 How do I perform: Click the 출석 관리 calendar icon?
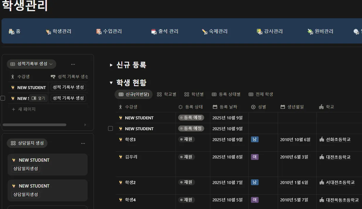[154, 31]
